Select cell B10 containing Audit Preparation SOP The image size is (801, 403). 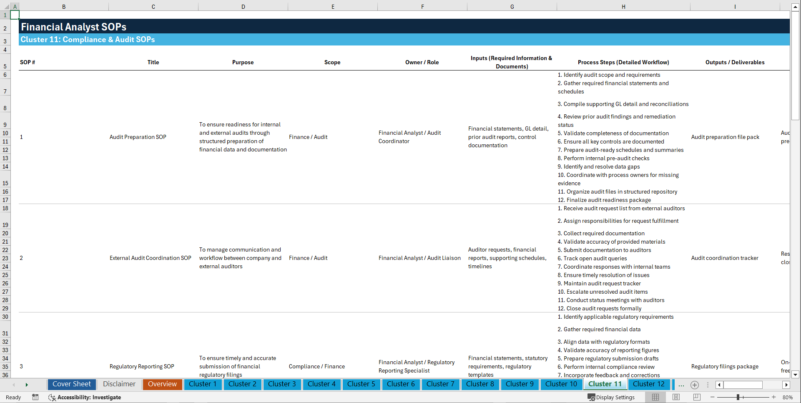[x=138, y=137]
